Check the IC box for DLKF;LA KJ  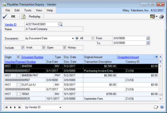[19, 84]
